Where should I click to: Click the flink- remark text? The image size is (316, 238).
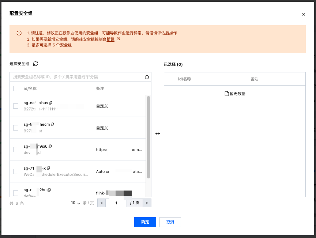[x=114, y=193]
